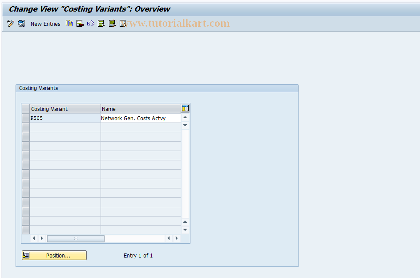Toggle between display and change mode

pyautogui.click(x=11, y=24)
